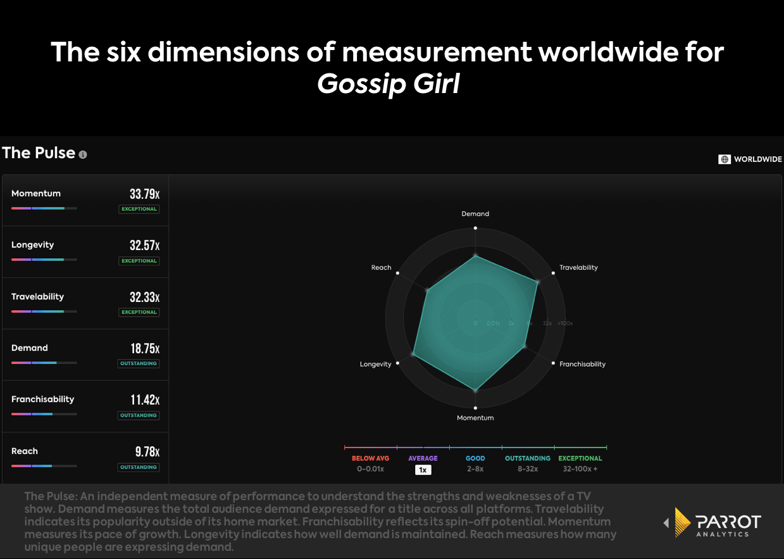Click the 8–32x range in the legend
Screen dimensions: 784x559
pos(528,469)
